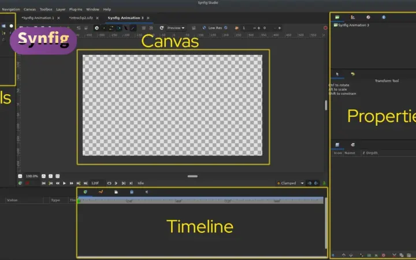Open the Navigation menu
The height and width of the screenshot is (260, 416).
(x=11, y=9)
